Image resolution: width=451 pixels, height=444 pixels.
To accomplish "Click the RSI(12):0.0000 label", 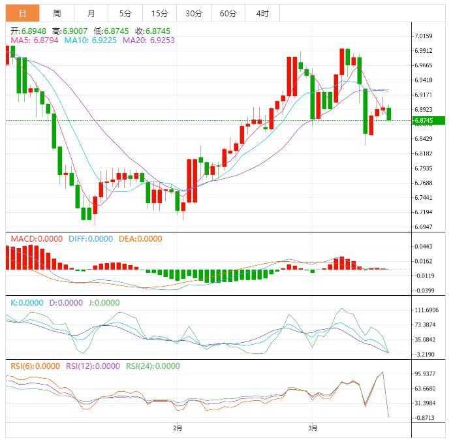I will (x=93, y=366).
